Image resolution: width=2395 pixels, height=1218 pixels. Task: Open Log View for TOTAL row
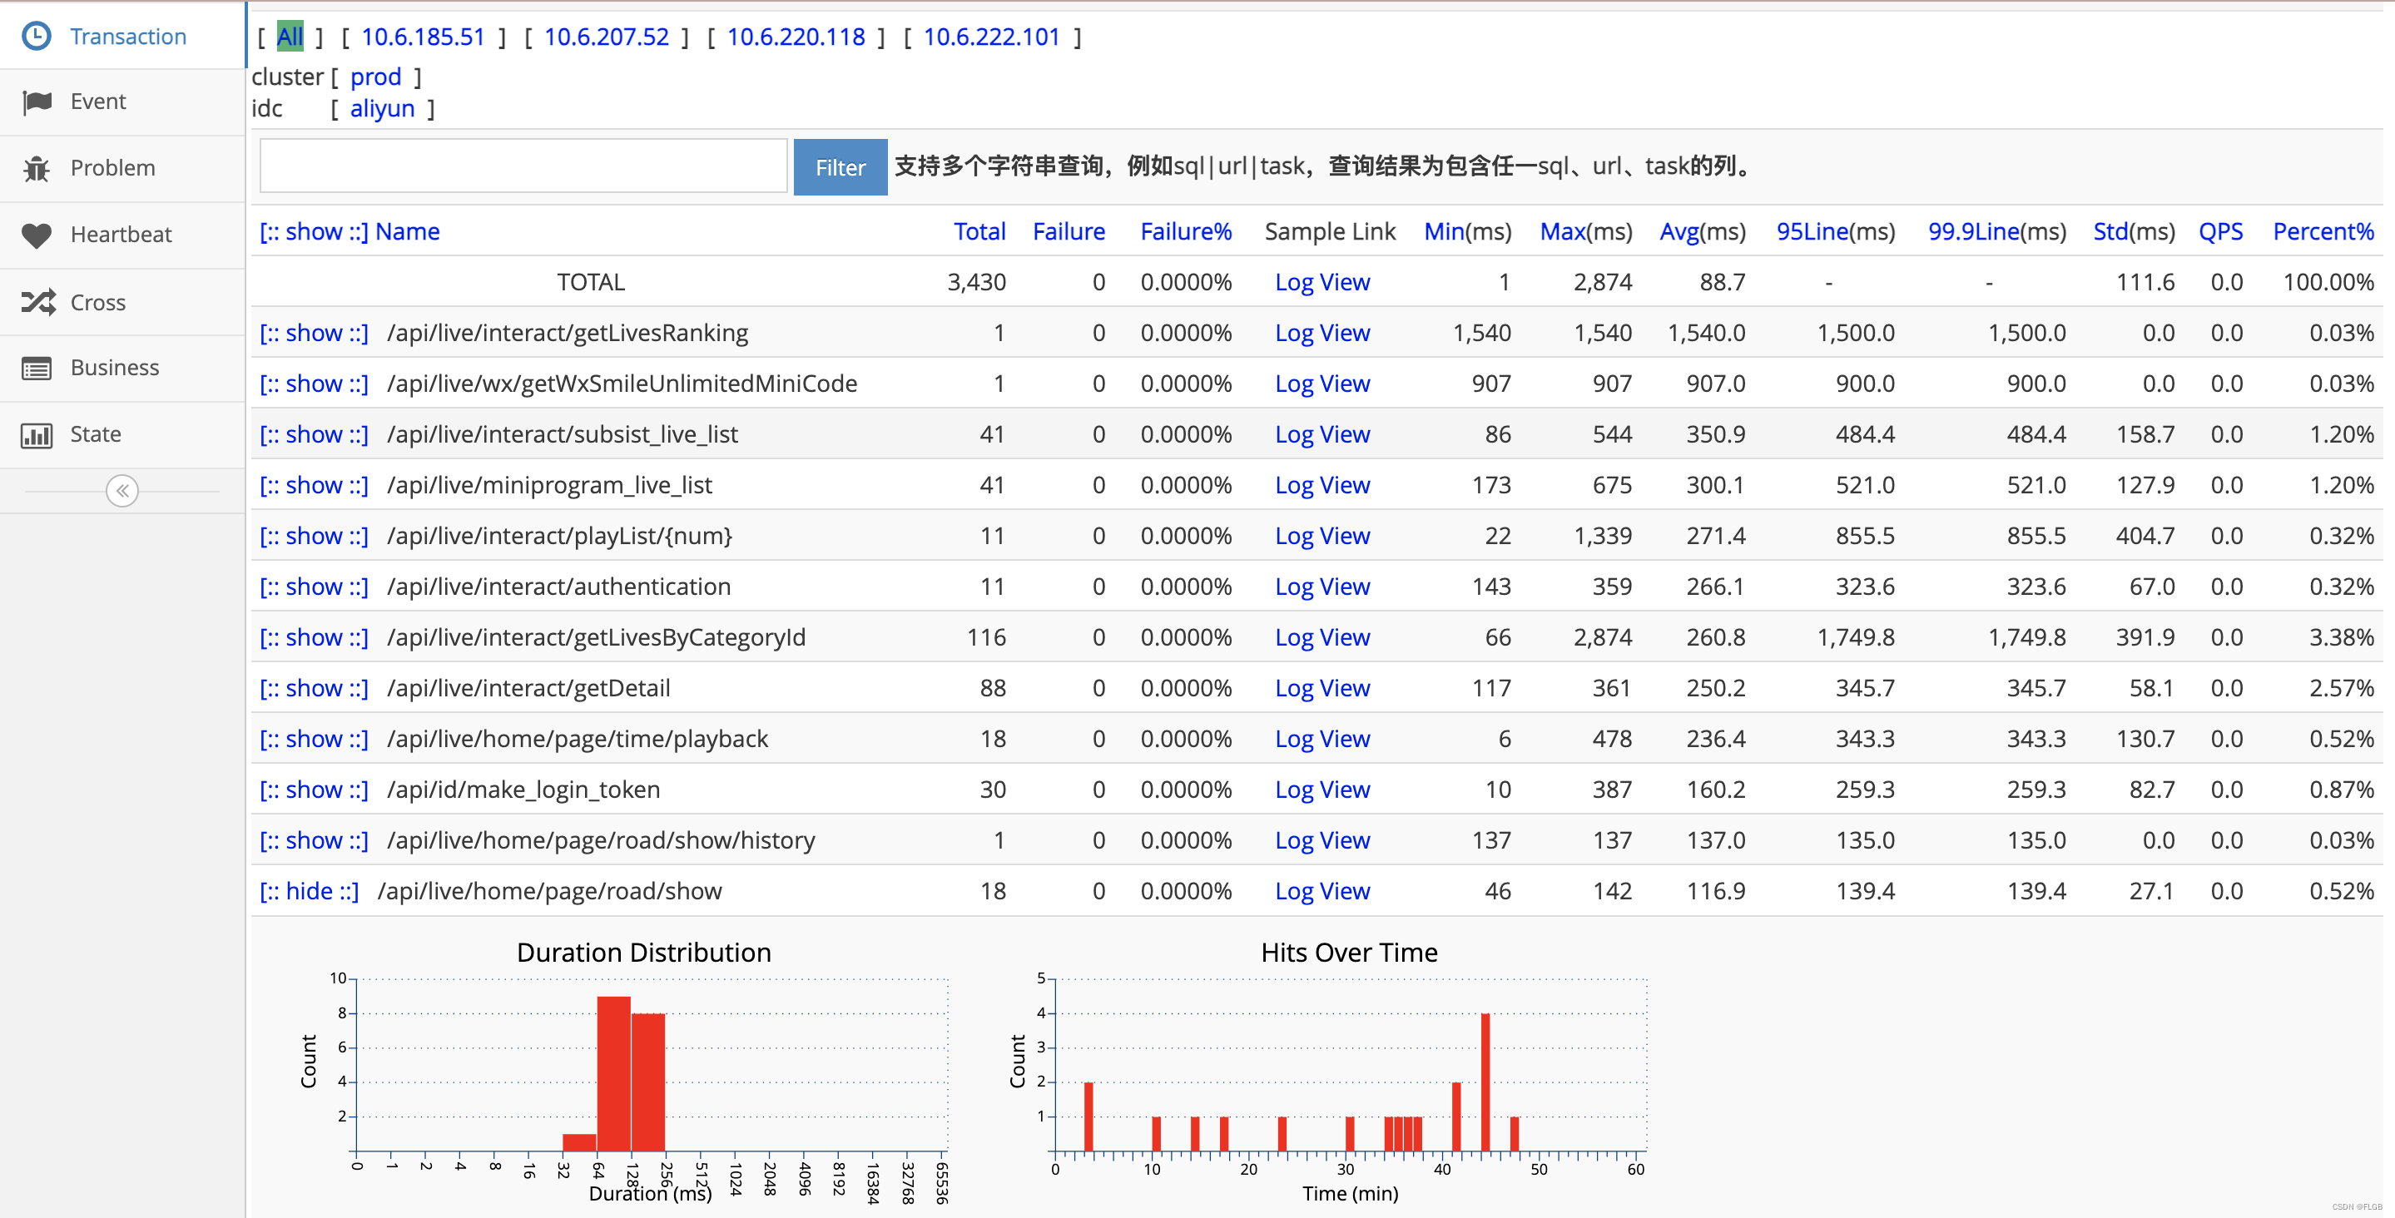(x=1321, y=283)
